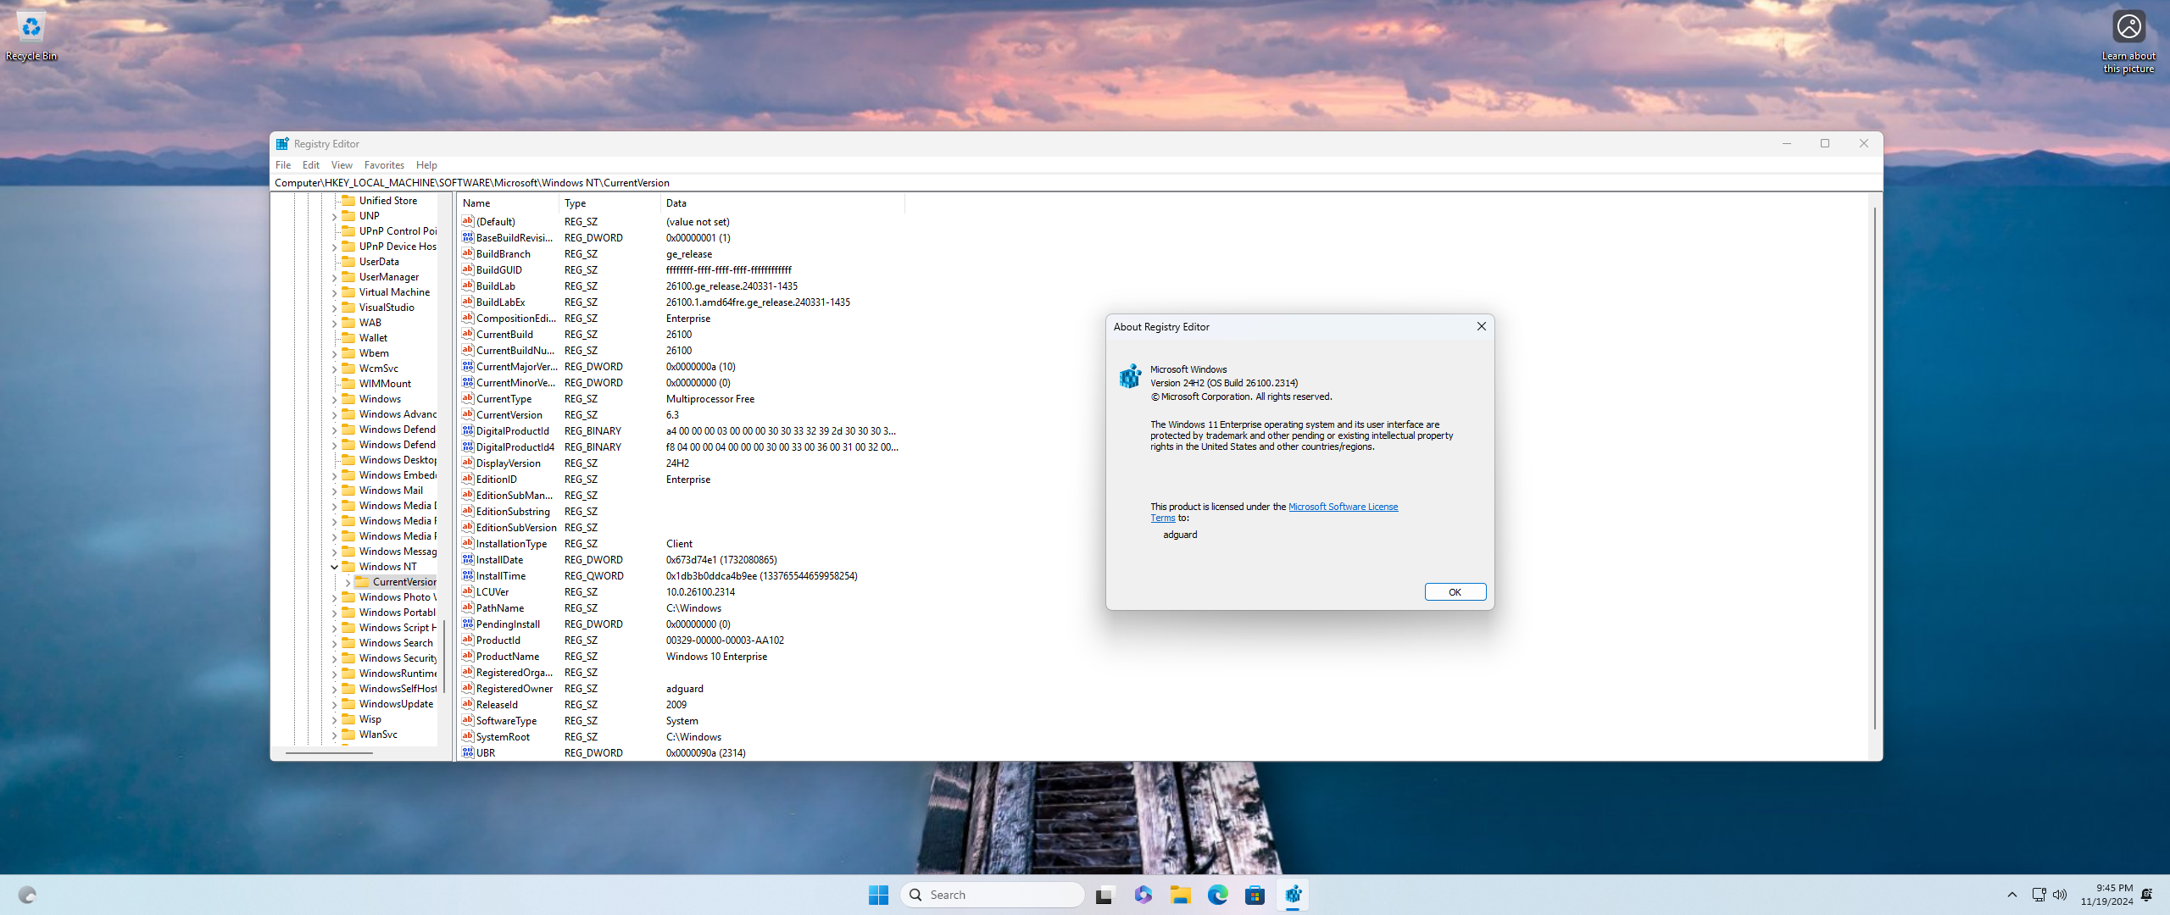
Task: Click the values pane vertical scrollbar
Action: point(1875,470)
